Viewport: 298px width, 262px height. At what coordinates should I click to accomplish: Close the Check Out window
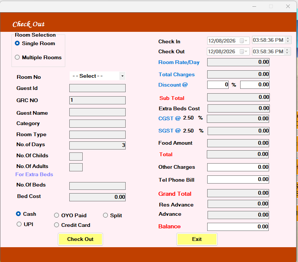pos(288,6)
